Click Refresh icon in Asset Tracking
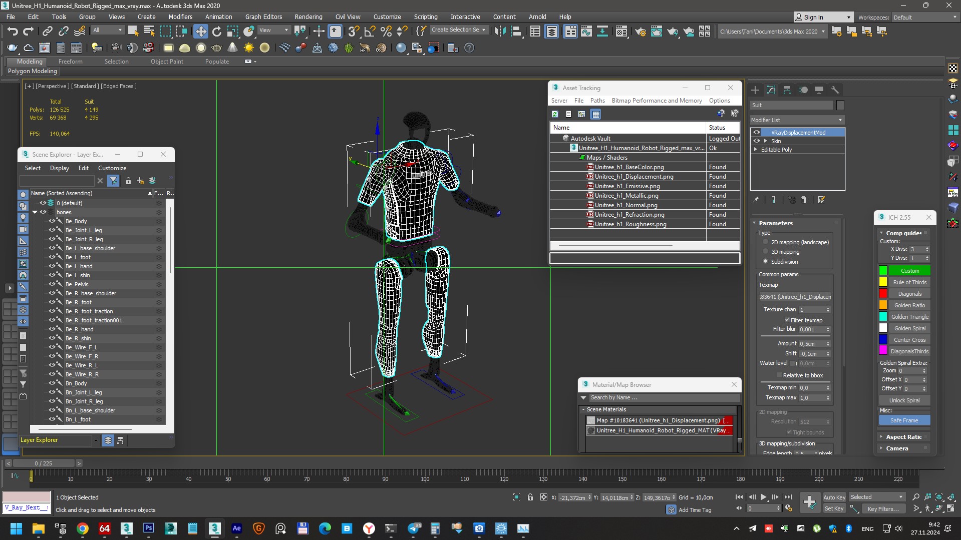This screenshot has width=961, height=540. coord(555,114)
